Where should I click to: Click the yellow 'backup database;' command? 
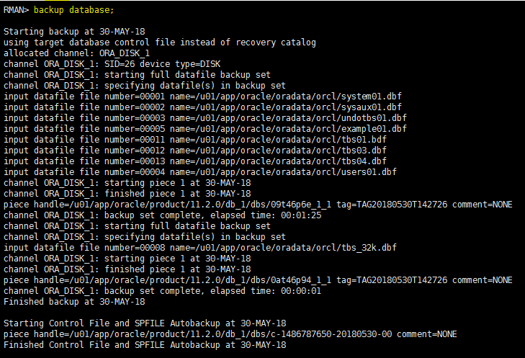point(73,10)
